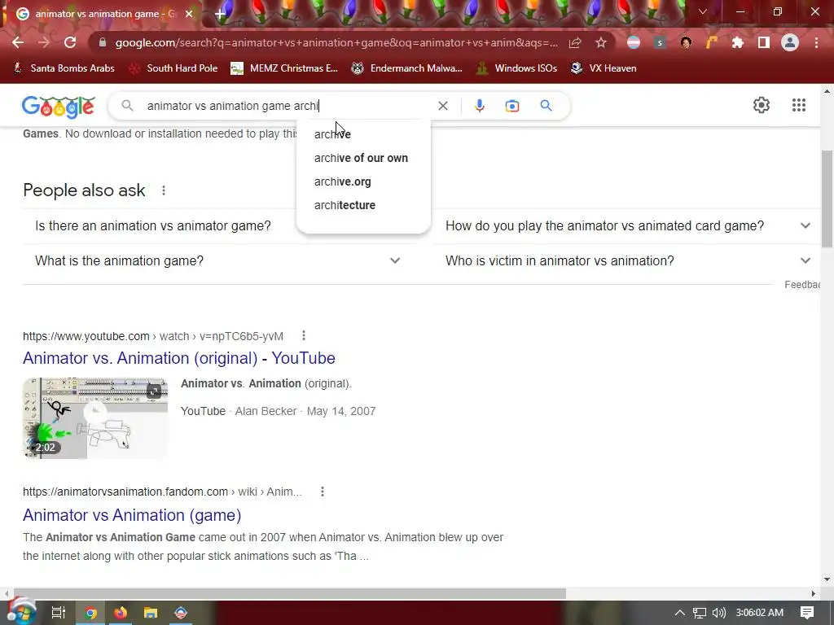
Task: Click the Feedback link
Action: (802, 285)
